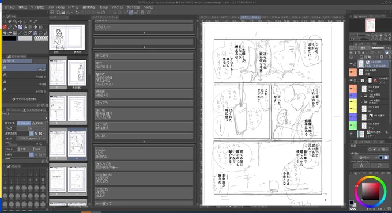
Task: Toggle visibility of bottom レイヤー 1 layer
Action: (351, 134)
